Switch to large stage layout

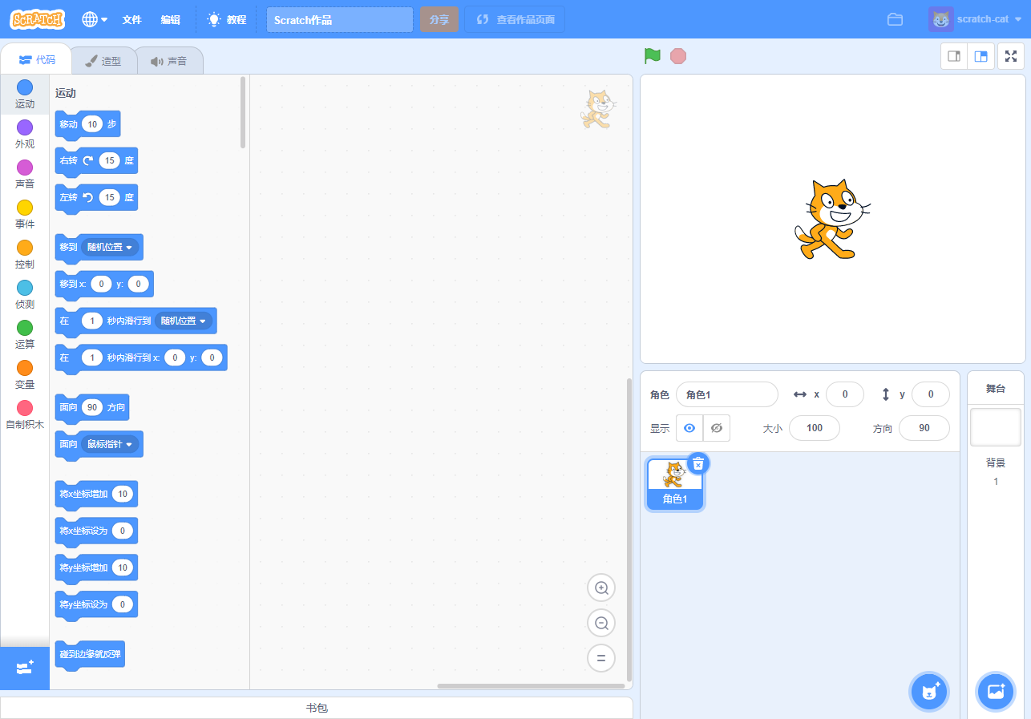click(x=980, y=56)
